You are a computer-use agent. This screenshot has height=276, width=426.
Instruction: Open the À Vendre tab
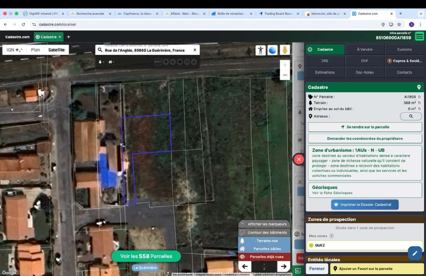click(x=365, y=49)
